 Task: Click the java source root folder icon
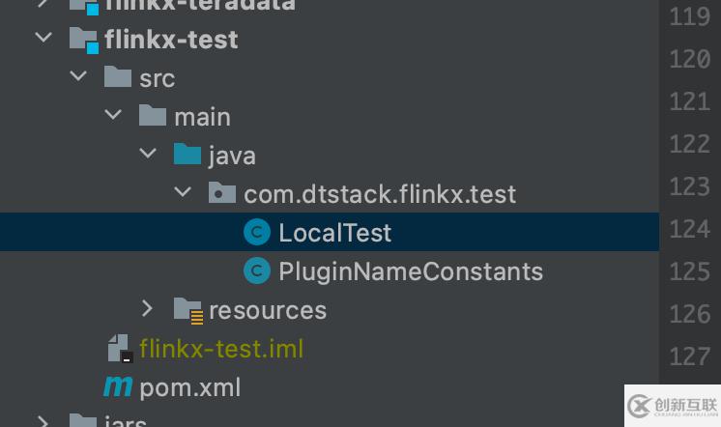point(187,155)
